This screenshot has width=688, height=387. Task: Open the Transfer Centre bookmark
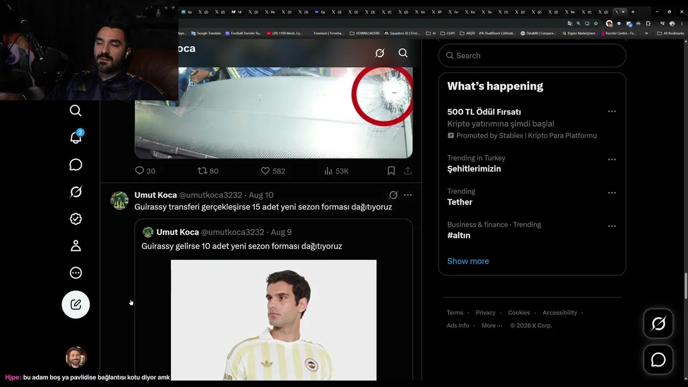pos(618,33)
